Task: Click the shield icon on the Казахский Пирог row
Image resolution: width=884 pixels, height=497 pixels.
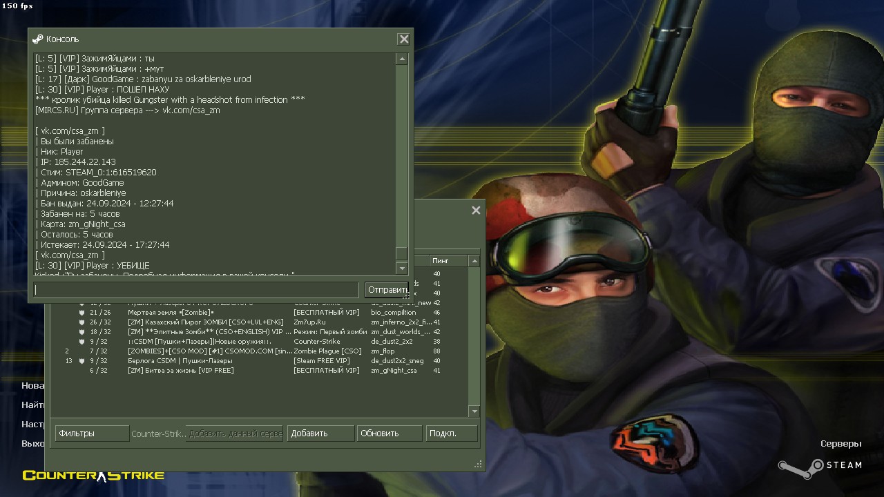Action: 82,322
